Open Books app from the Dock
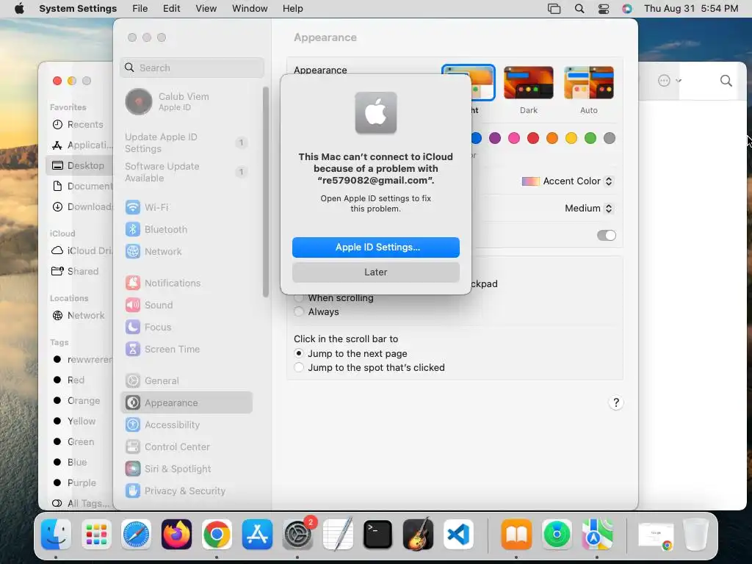Viewport: 752px width, 564px height. click(516, 535)
